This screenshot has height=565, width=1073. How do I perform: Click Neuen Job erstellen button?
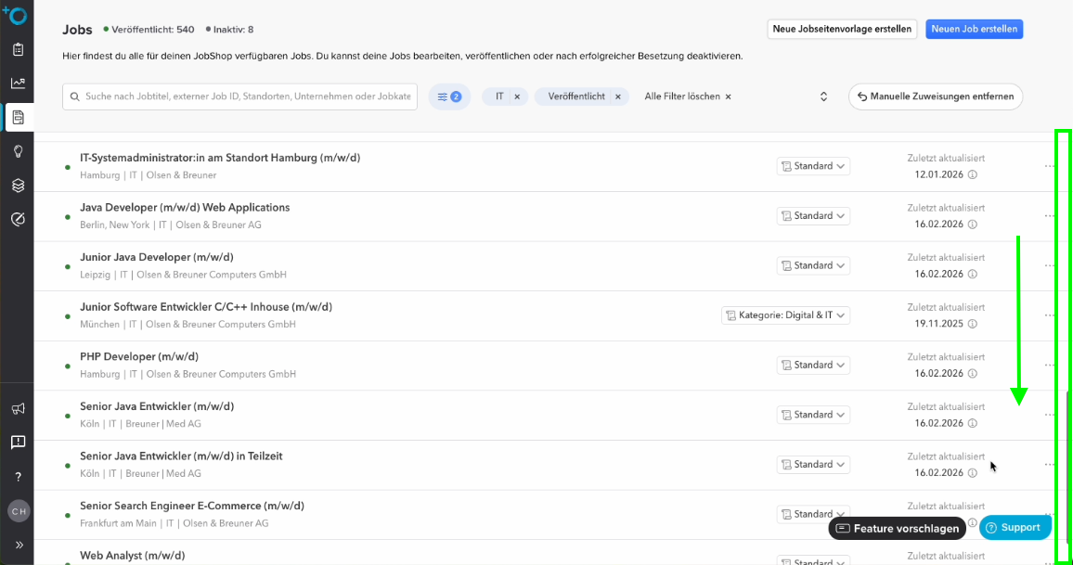[974, 29]
